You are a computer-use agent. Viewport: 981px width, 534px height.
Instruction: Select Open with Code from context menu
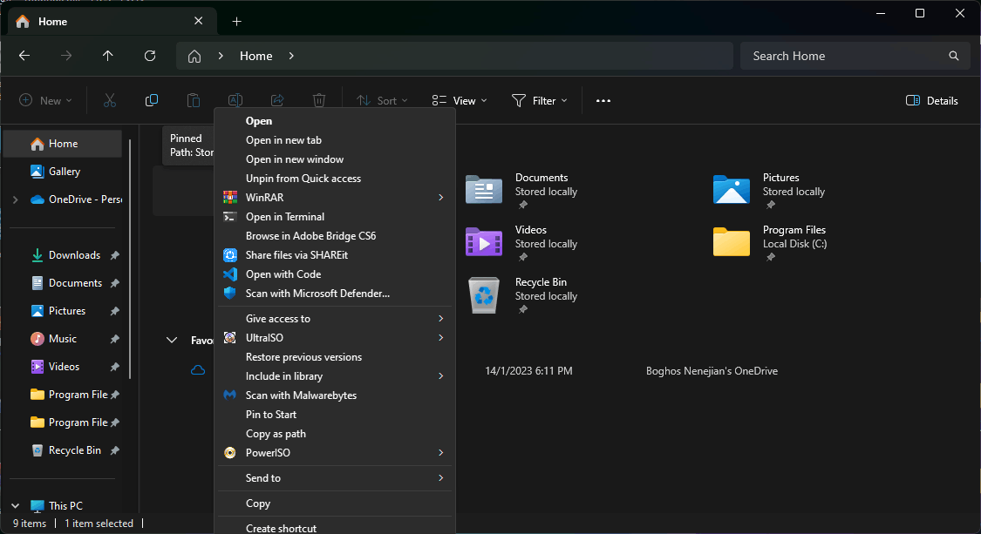point(283,274)
